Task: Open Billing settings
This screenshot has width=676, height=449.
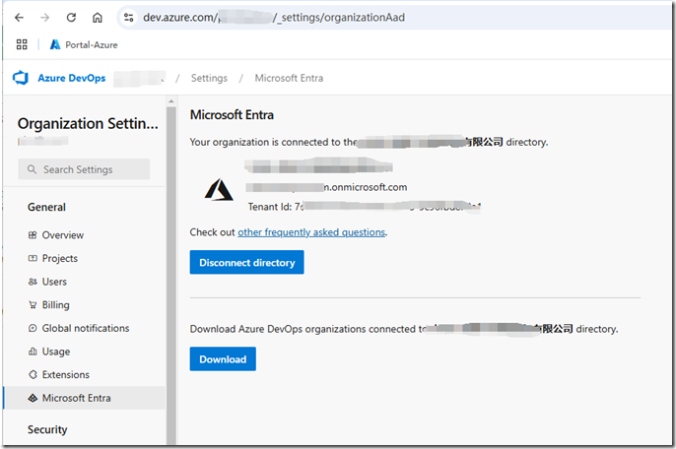Action: [55, 305]
